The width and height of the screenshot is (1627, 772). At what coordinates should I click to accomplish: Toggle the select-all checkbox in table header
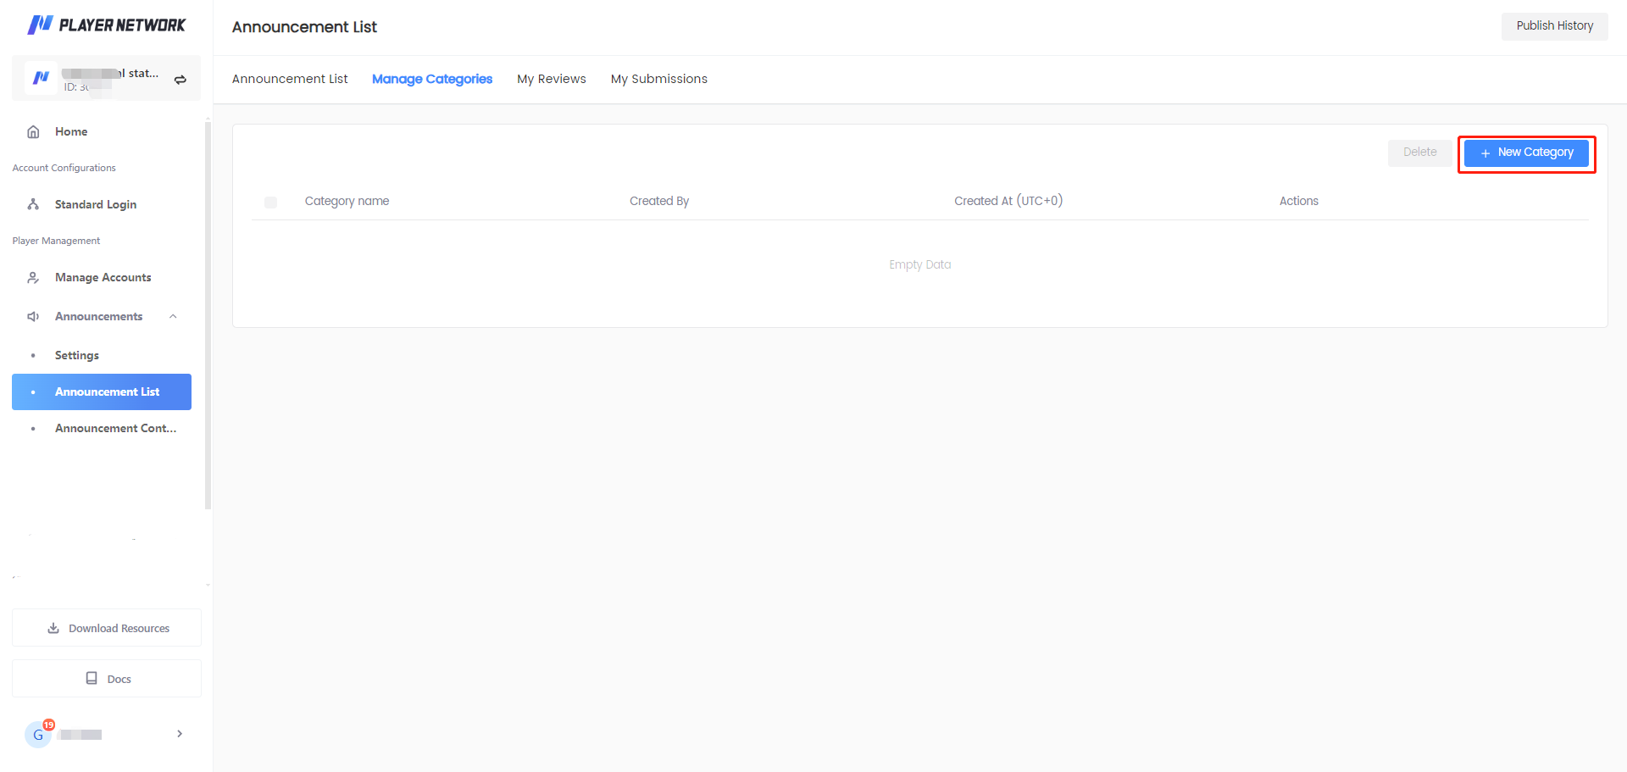pyautogui.click(x=270, y=202)
